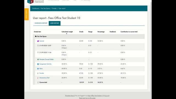Switch to the Overview Report tab

(41, 23)
